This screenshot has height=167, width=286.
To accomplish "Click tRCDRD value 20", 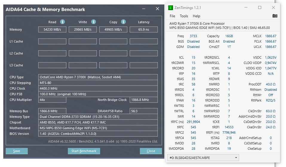I will click(193, 68).
